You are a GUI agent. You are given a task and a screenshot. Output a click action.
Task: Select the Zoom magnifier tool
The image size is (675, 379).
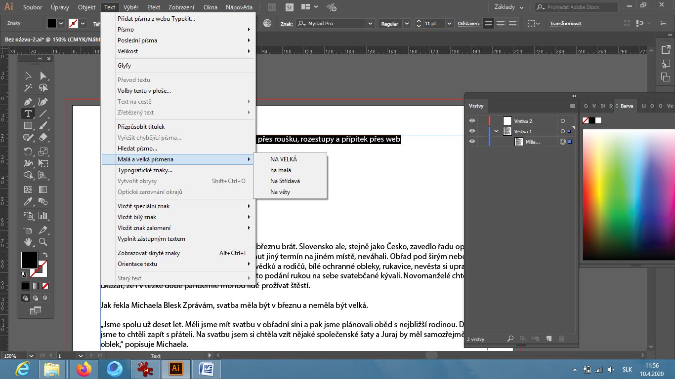tap(43, 242)
